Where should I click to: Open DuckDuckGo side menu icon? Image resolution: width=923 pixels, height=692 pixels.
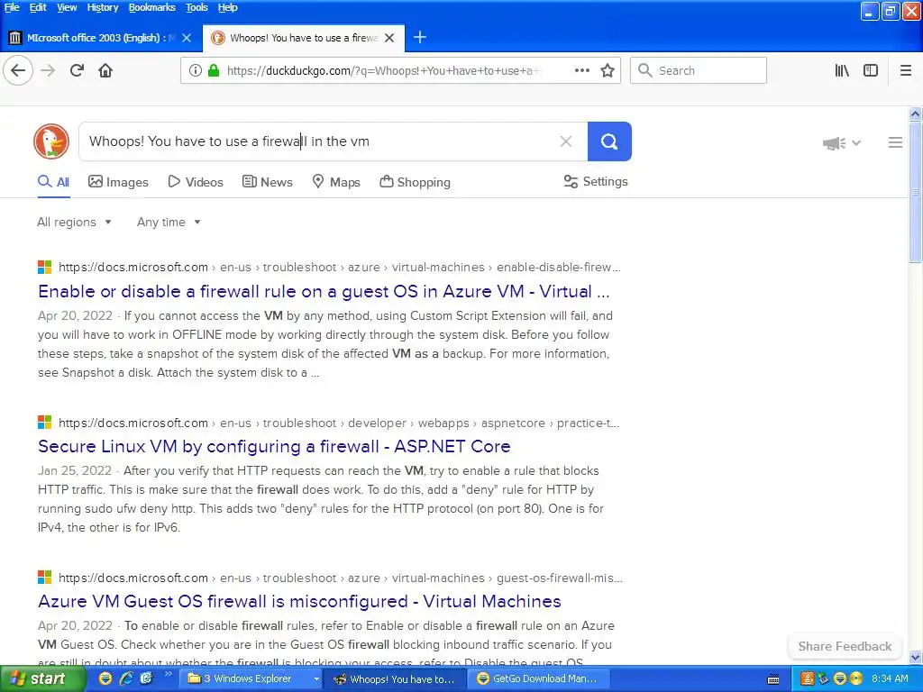895,142
